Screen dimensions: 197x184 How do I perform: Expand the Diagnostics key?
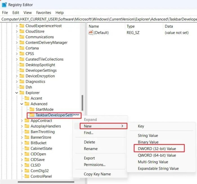[17, 82]
